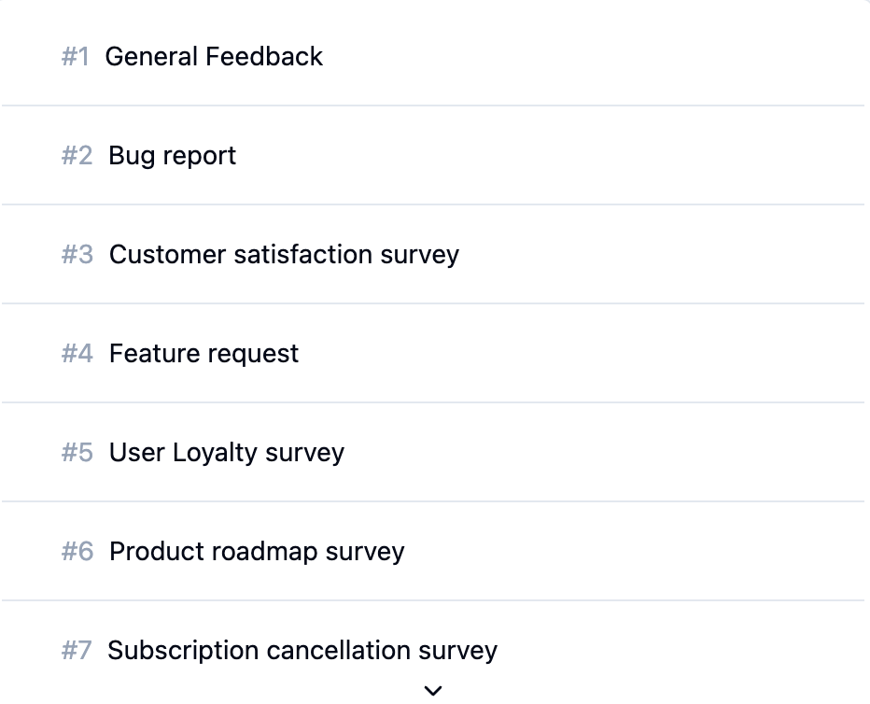Select Product roadmap survey
Image resolution: width=870 pixels, height=704 pixels.
[257, 552]
